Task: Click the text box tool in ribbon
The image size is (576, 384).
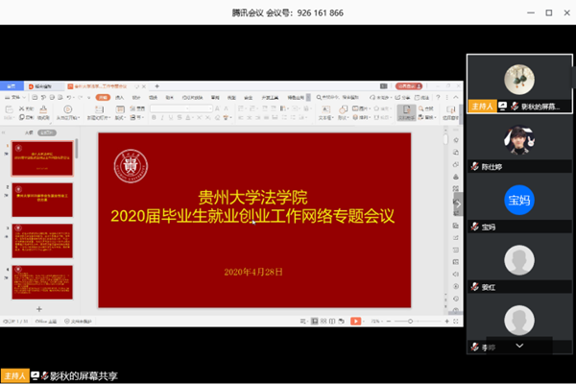Action: pos(324,111)
